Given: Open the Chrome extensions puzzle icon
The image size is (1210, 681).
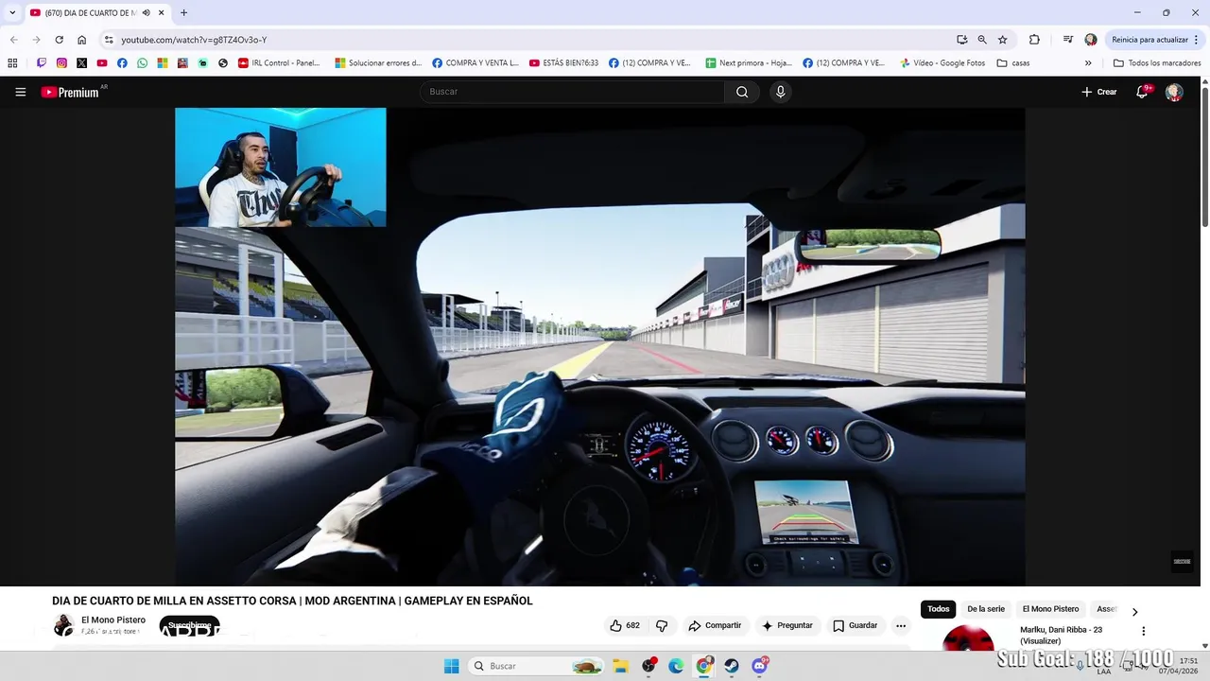Looking at the screenshot, I should (1034, 40).
